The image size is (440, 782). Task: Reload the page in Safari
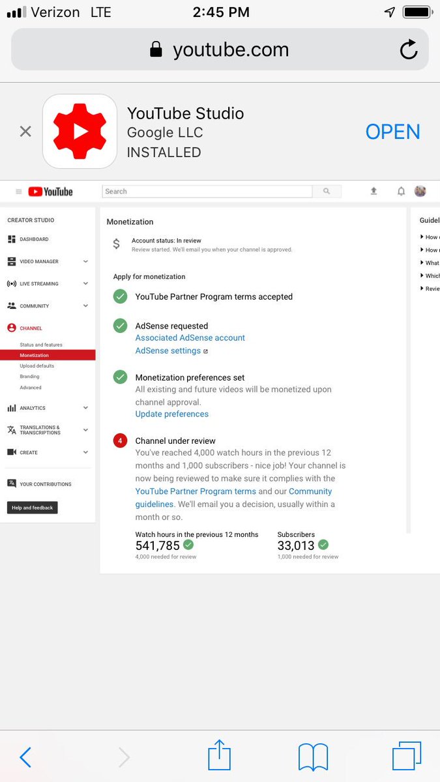point(409,50)
